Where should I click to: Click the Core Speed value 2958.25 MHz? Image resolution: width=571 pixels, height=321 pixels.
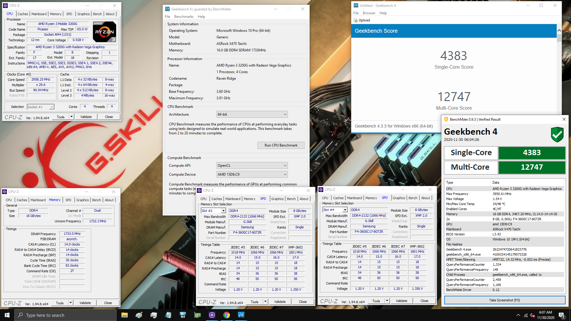click(41, 80)
